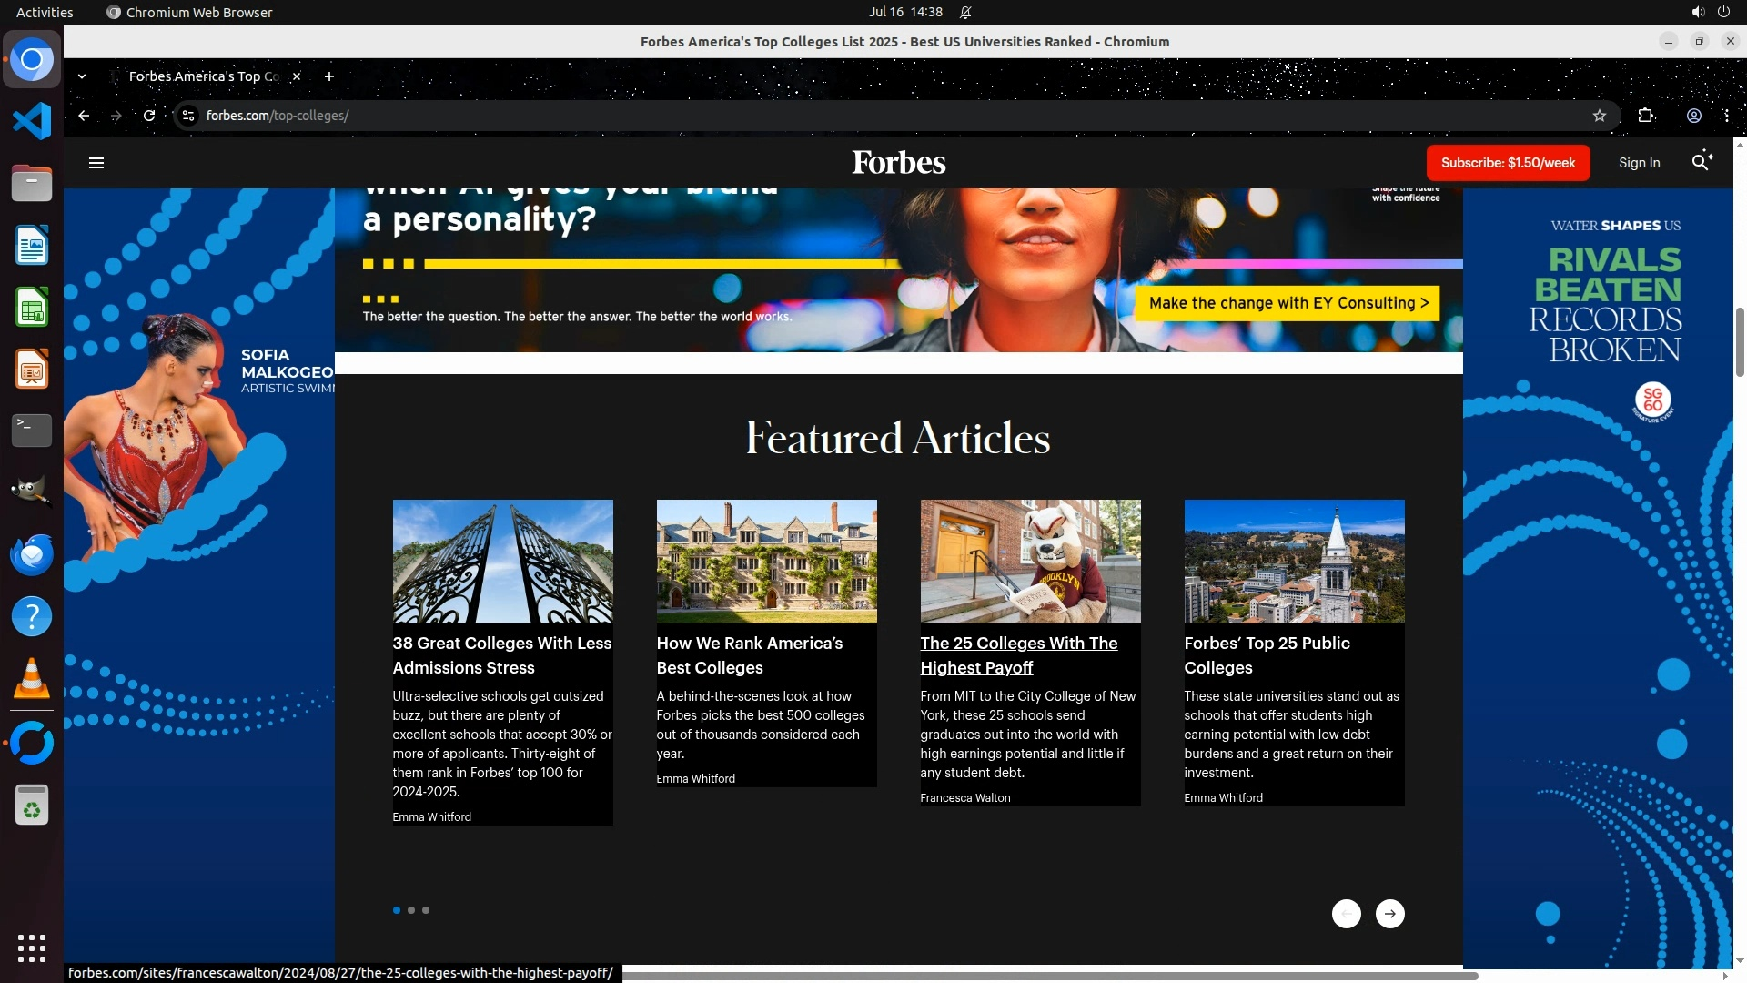This screenshot has height=983, width=1747.
Task: View site information icon in address bar
Action: 188,116
